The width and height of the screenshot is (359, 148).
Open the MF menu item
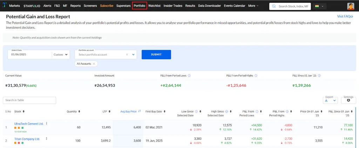pos(65,6)
